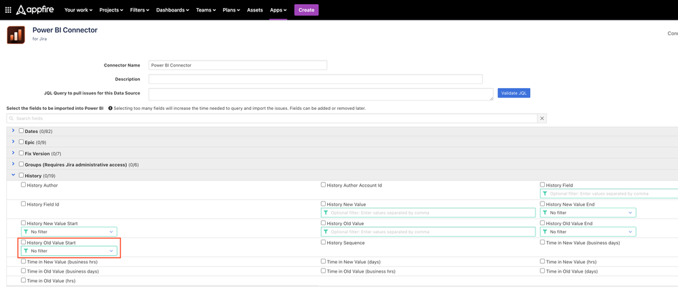Click into the Description field
The width and height of the screenshot is (678, 287).
pos(316,79)
